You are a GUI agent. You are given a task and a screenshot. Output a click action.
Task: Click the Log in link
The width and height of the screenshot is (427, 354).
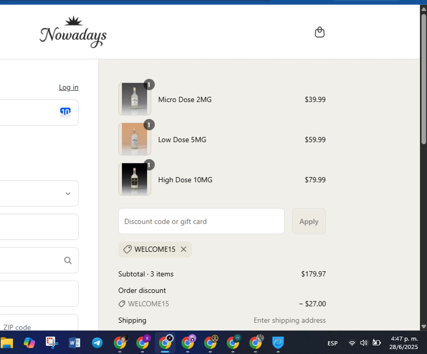pos(69,87)
